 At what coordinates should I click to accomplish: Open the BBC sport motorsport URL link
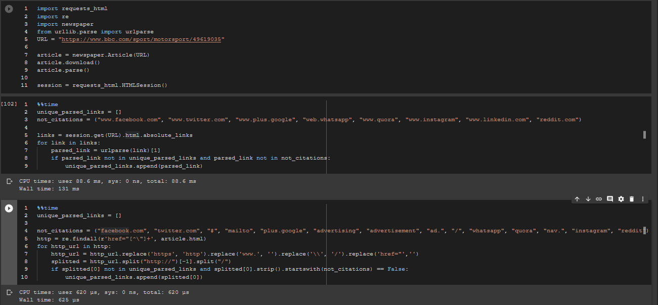pos(141,39)
